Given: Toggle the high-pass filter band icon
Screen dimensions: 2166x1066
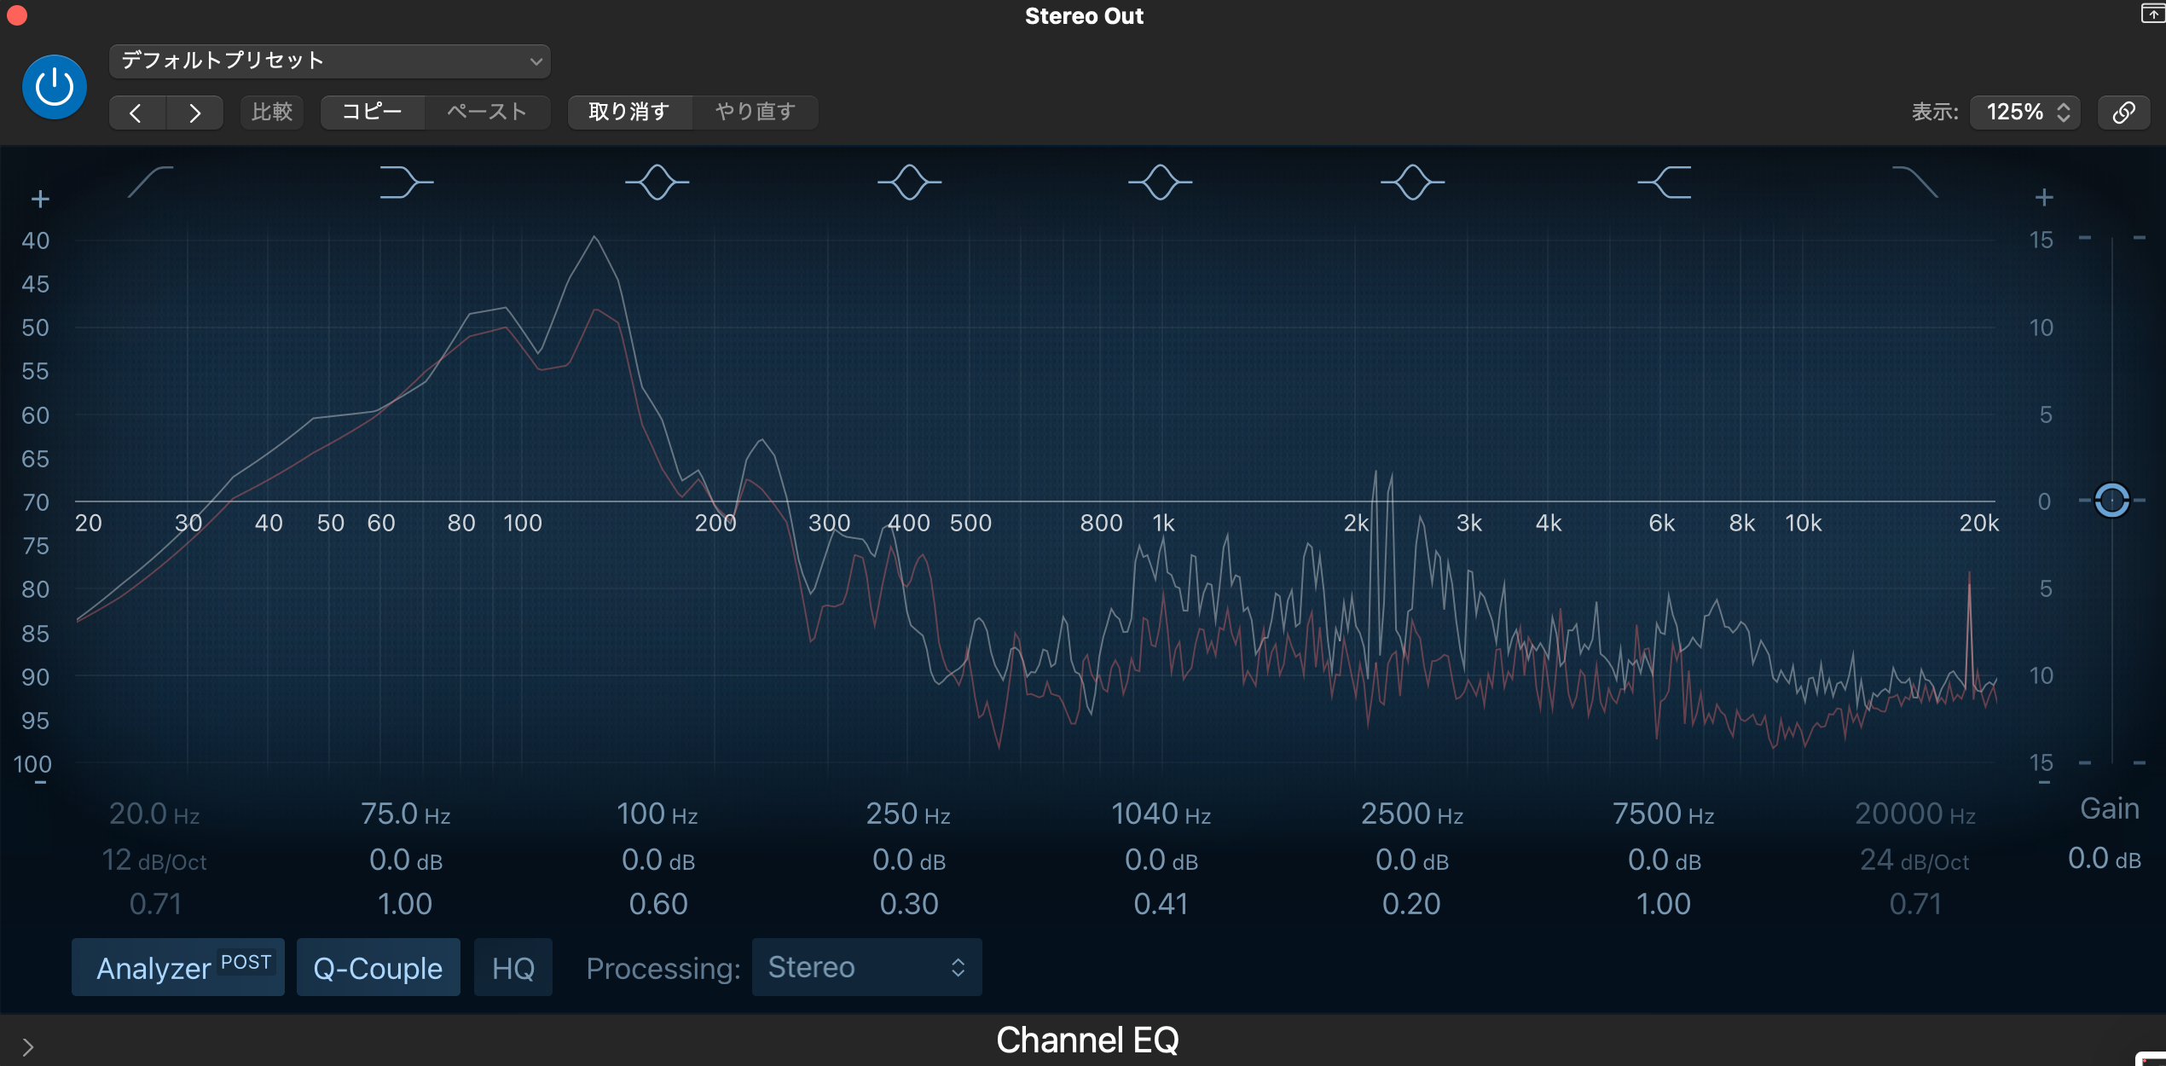Looking at the screenshot, I should (x=151, y=182).
